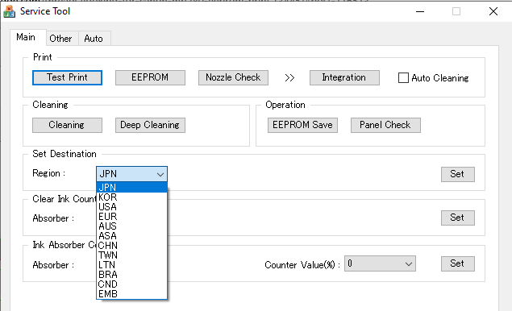
Task: Click the Integration button
Action: pos(344,77)
